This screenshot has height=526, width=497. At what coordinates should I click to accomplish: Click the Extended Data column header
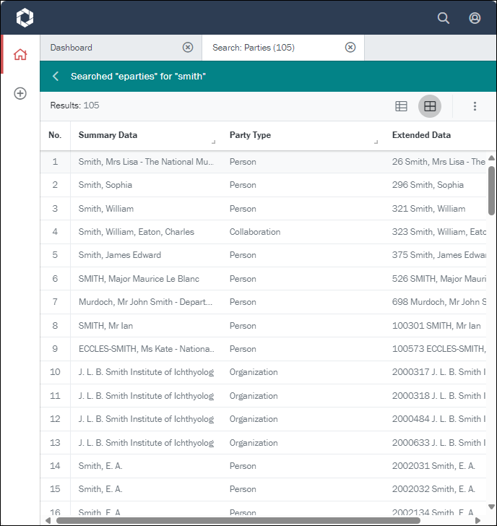point(421,135)
